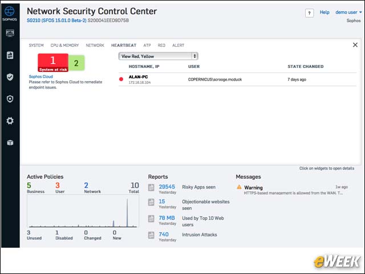Open the 15 Objectionable websites report
Viewport: 365px width, 274px height.
coord(162,202)
